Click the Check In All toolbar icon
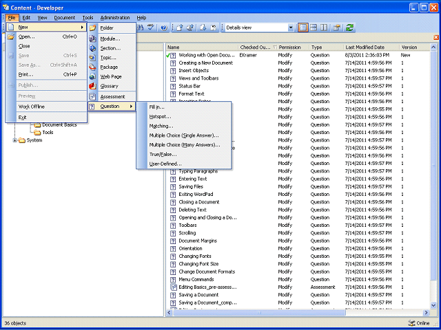This screenshot has height=330, width=441. tap(190, 27)
